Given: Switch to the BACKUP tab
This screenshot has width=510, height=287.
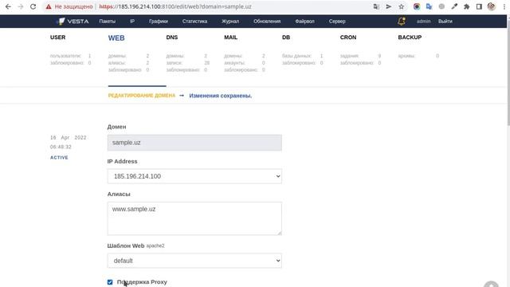Looking at the screenshot, I should [x=410, y=37].
